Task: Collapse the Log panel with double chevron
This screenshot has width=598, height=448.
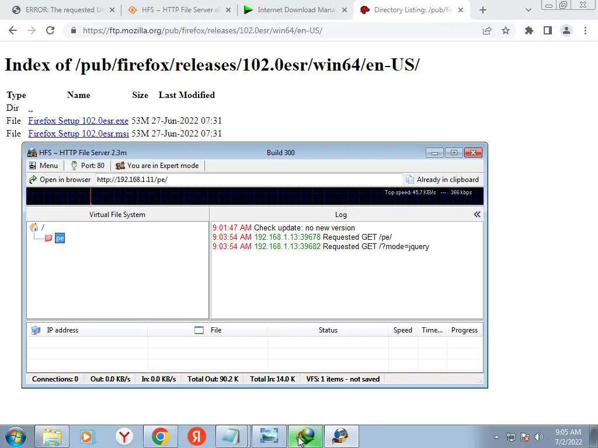Action: pyautogui.click(x=477, y=215)
